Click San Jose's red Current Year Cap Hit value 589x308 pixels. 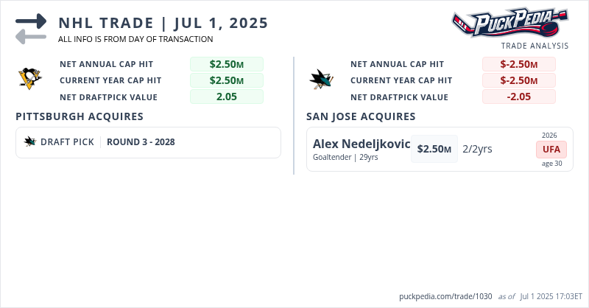(518, 80)
